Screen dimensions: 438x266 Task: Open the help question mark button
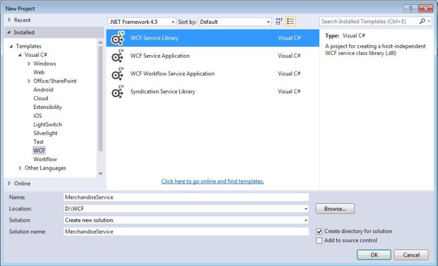(411, 8)
